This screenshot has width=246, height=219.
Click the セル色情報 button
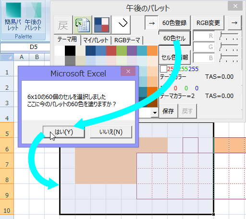pos(175,57)
